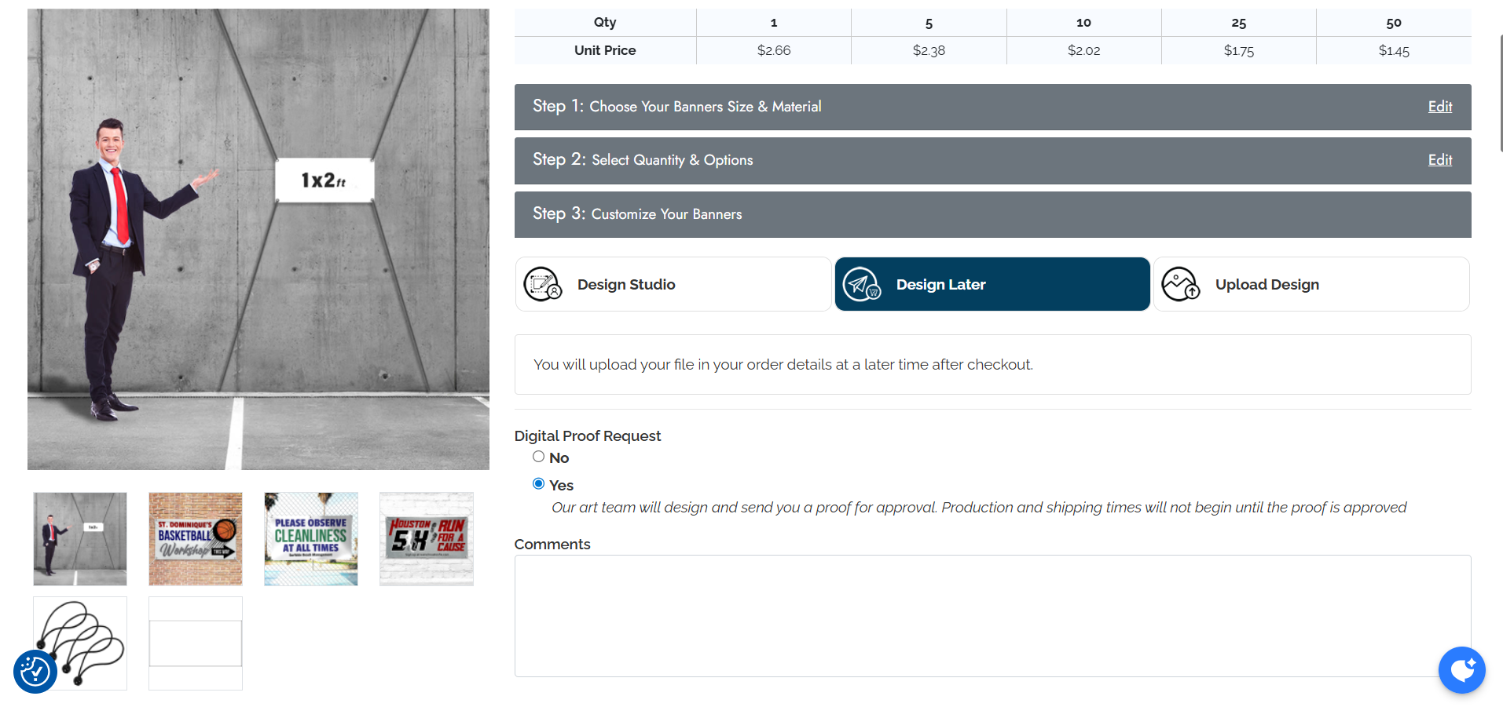1503x707 pixels.
Task: Click Edit link for Step 1
Action: point(1439,107)
